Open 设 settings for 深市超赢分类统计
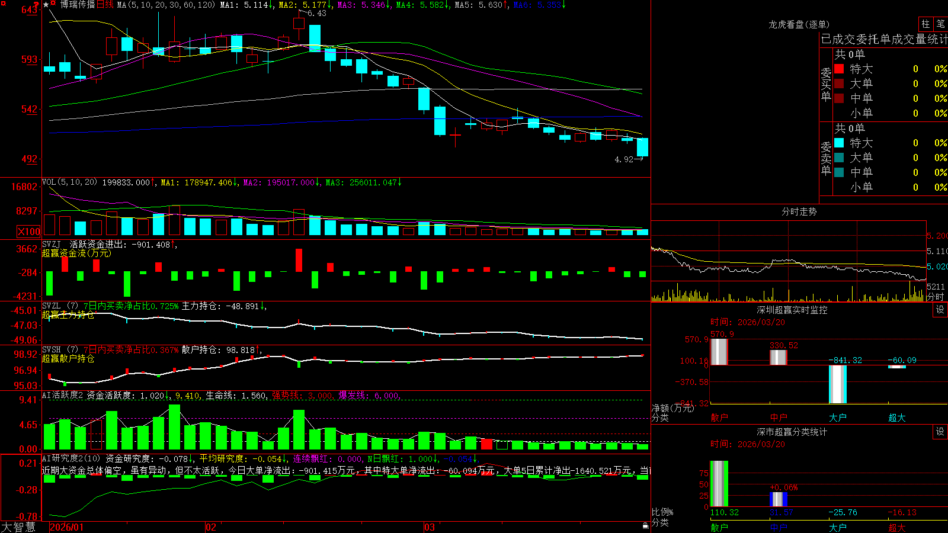This screenshot has width=948, height=533. click(940, 432)
